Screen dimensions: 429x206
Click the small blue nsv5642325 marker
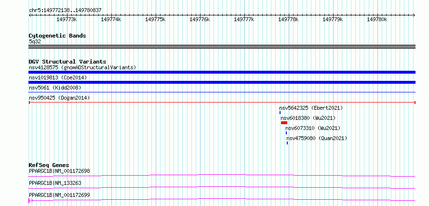280,113
